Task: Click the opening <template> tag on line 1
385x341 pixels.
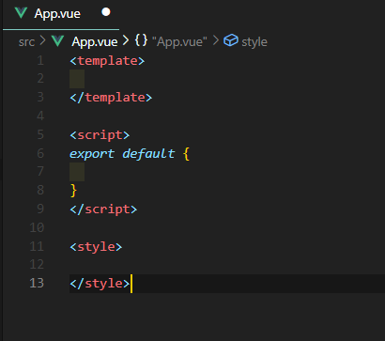Action: pyautogui.click(x=107, y=61)
